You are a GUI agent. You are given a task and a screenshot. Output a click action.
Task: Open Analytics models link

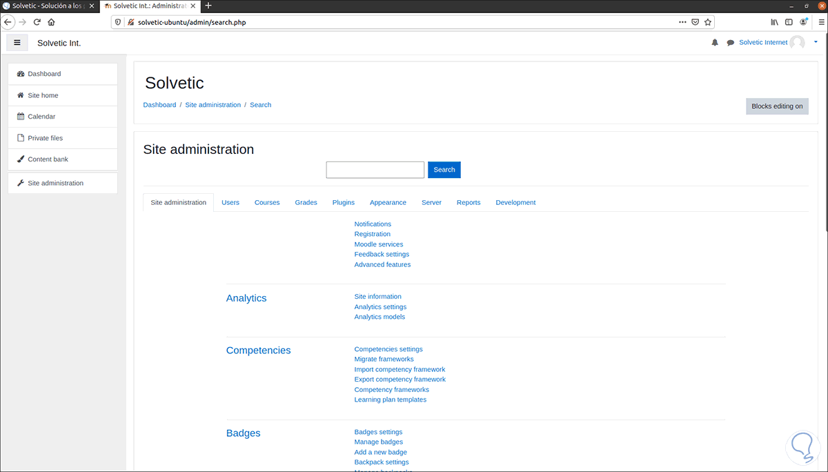[x=379, y=316]
